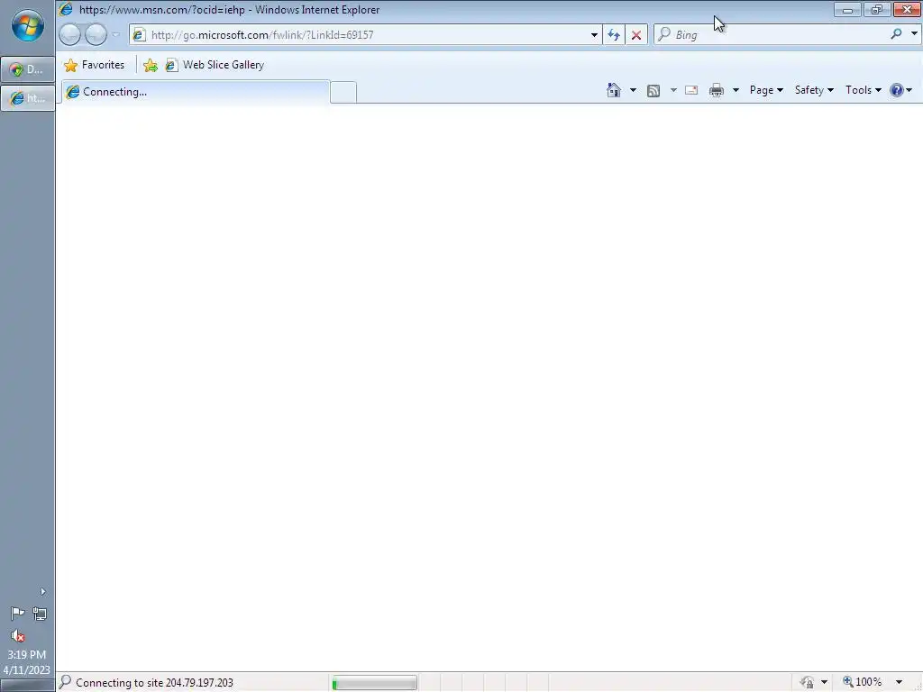Click the Chrome taskbar button labeled D...
This screenshot has height=692, width=923.
coord(28,69)
